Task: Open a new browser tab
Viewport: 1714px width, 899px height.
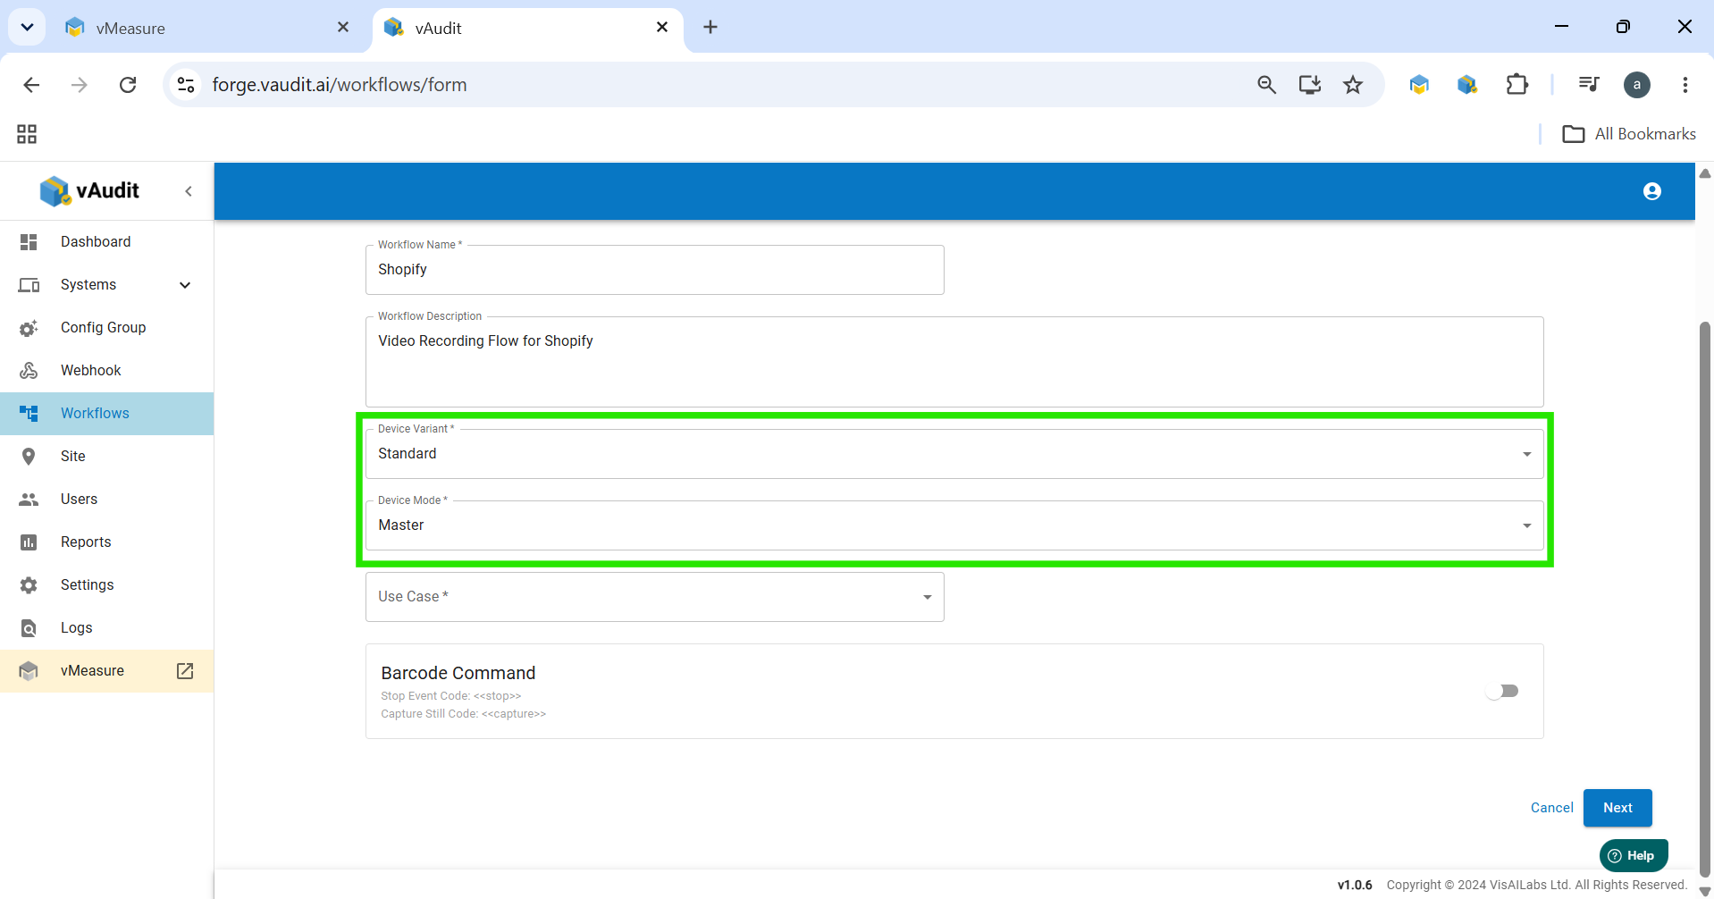Action: [x=710, y=28]
